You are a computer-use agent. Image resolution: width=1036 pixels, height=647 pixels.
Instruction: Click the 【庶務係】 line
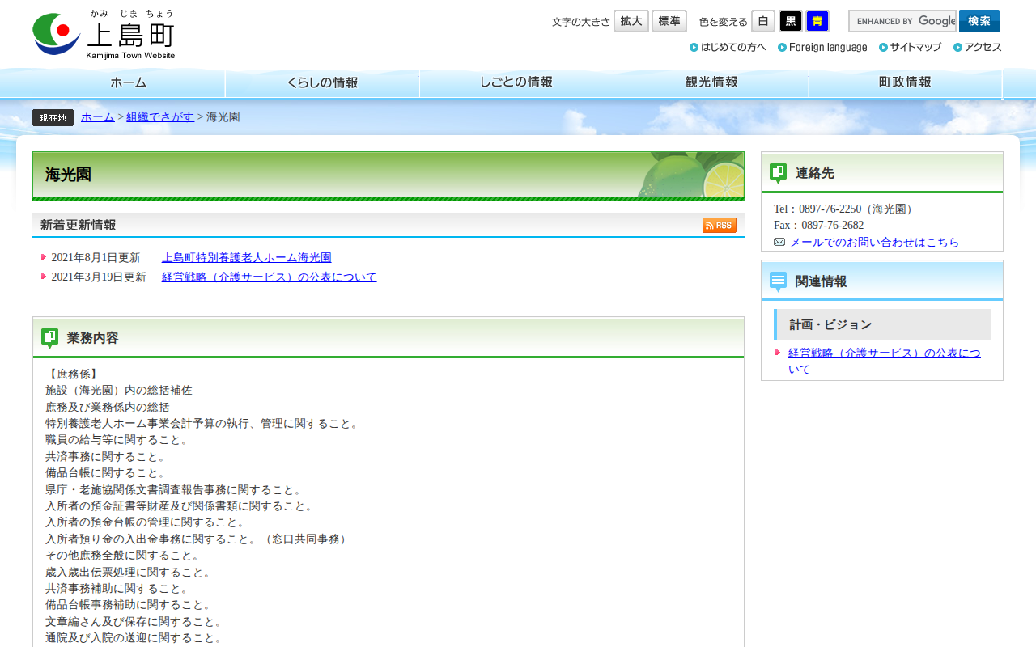click(x=73, y=374)
